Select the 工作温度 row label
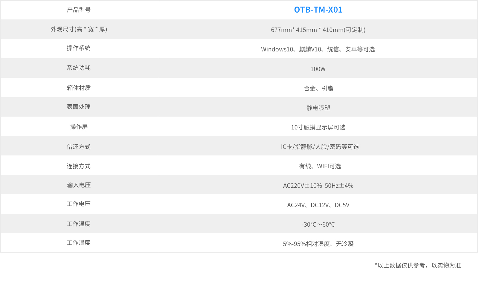Image resolution: width=478 pixels, height=287 pixels. pos(79,224)
